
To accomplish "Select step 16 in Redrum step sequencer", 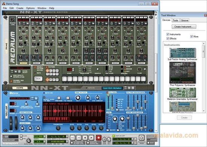I will (143, 79).
